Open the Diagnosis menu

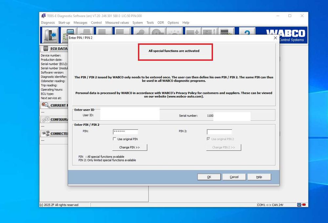[x=48, y=23]
